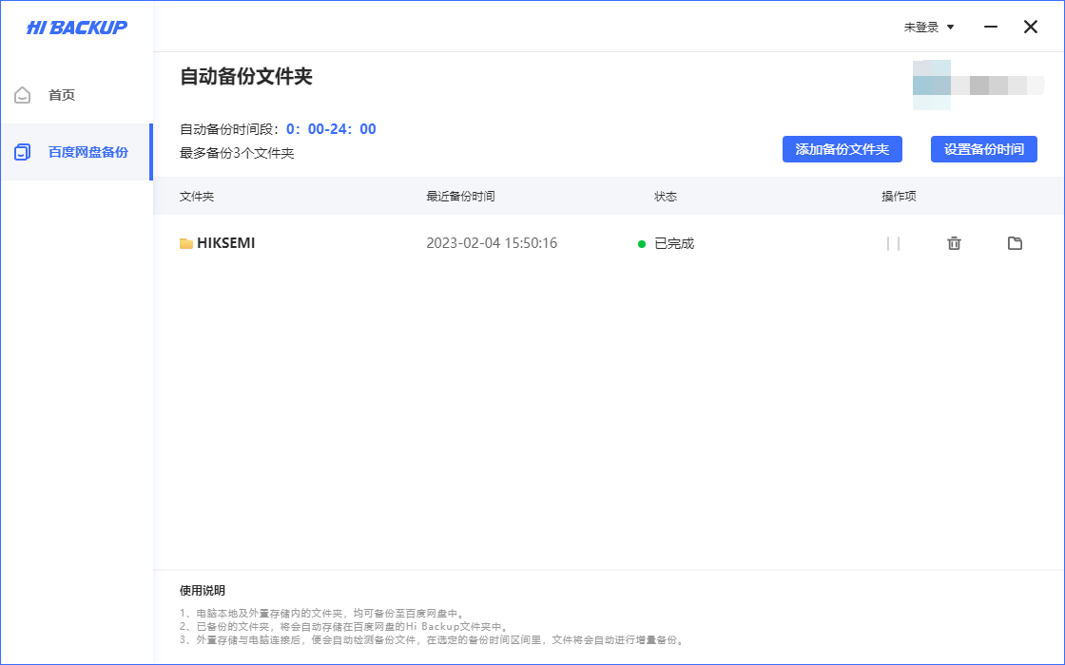Click the user avatar thumbnail
Image resolution: width=1065 pixels, height=665 pixels.
click(931, 84)
